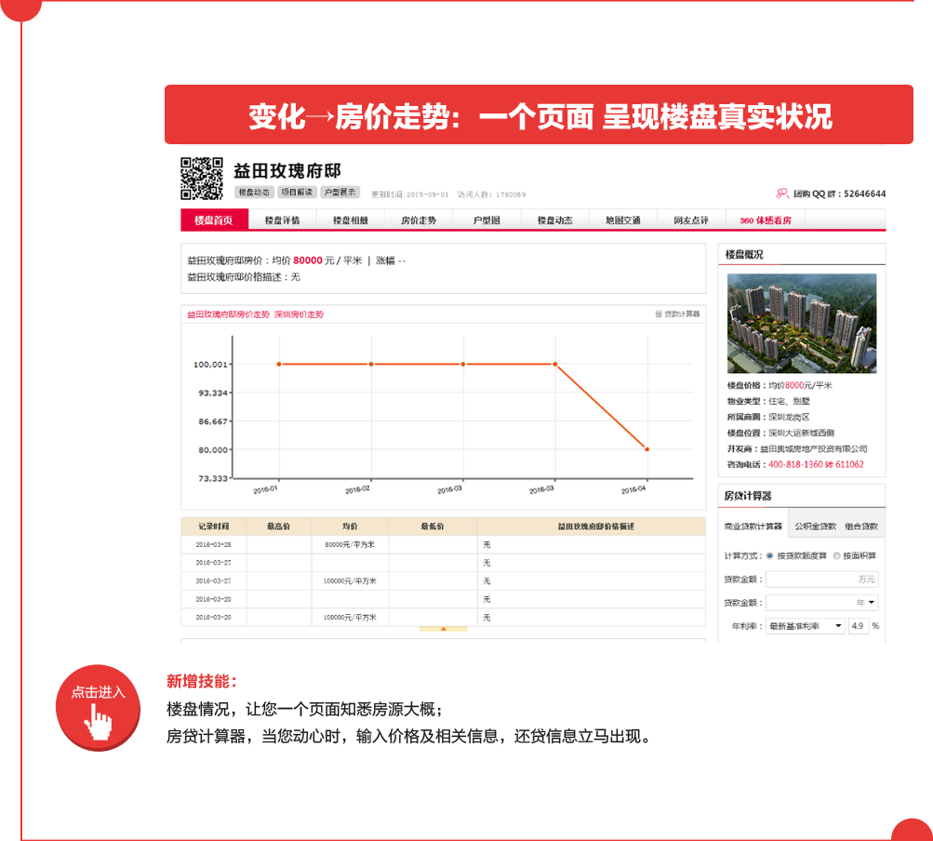
Task: Click the 益田玫瑰府邸房价走势 chart link
Action: pyautogui.click(x=229, y=314)
